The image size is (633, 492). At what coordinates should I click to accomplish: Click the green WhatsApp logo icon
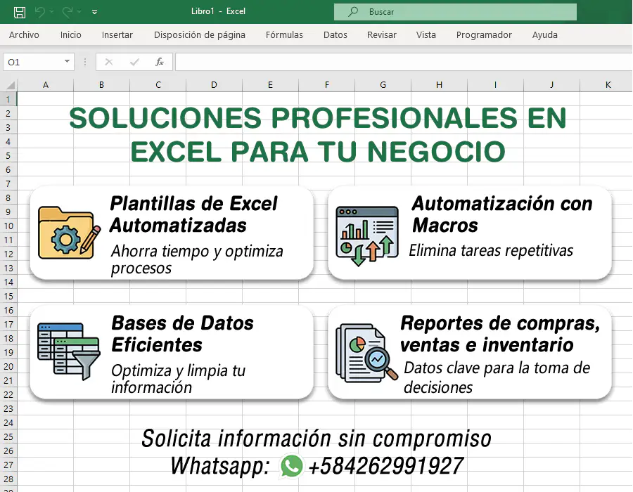(291, 466)
